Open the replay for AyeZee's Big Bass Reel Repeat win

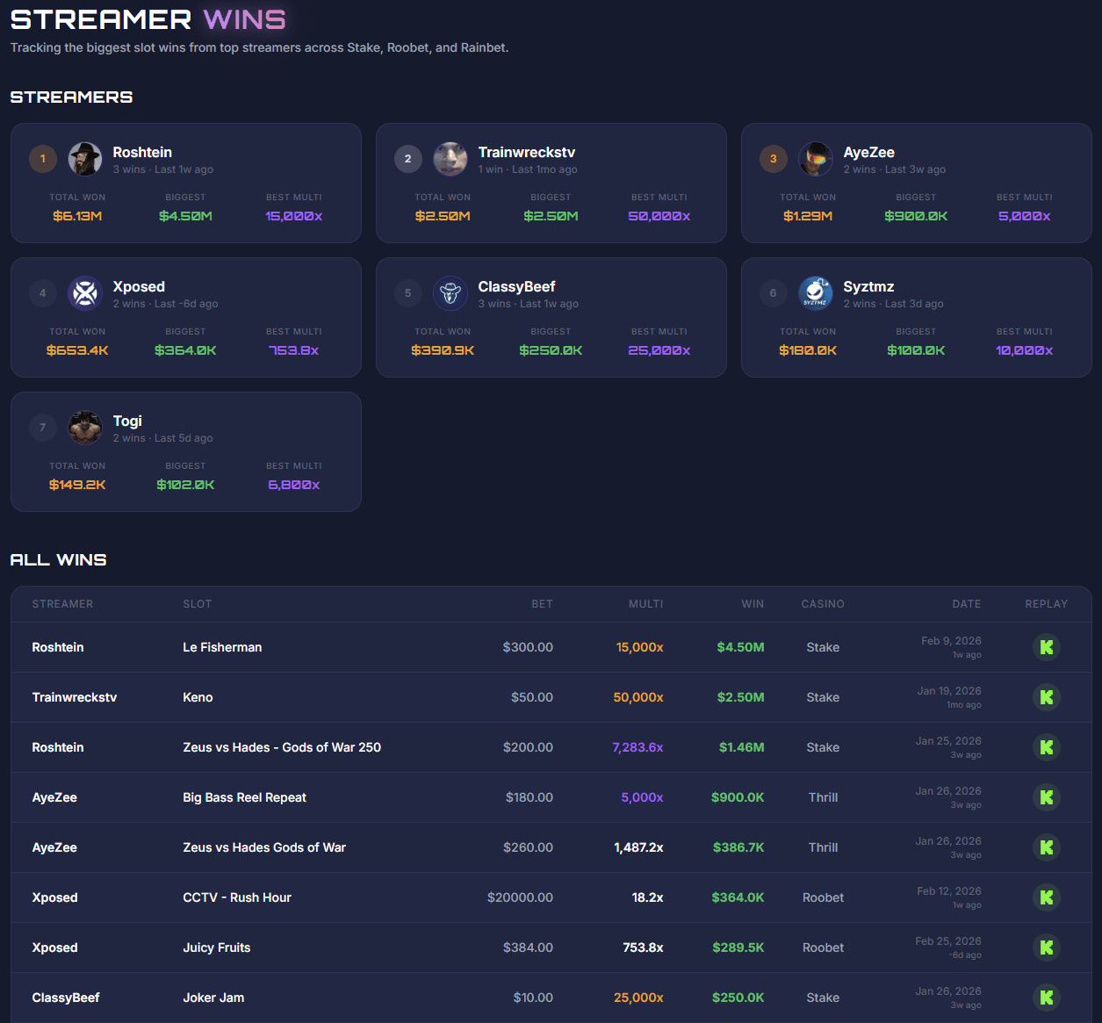point(1047,797)
